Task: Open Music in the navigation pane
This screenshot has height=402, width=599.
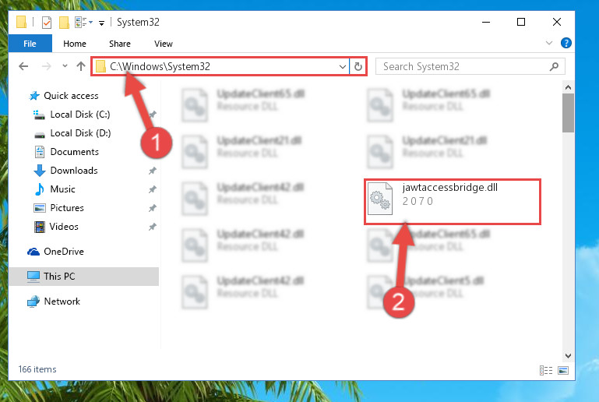Action: click(x=62, y=189)
